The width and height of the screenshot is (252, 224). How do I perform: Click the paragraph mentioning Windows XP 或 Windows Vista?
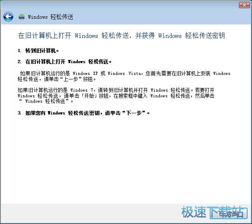(x=124, y=76)
